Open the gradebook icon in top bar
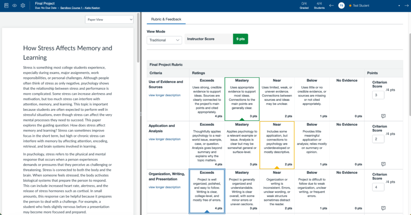 click(6, 6)
